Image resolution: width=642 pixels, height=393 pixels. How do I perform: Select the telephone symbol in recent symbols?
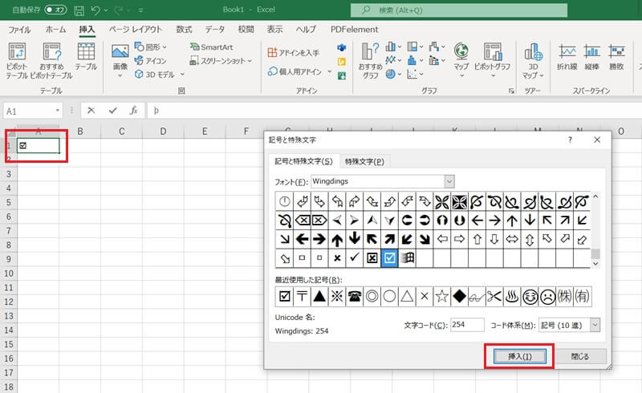point(355,296)
